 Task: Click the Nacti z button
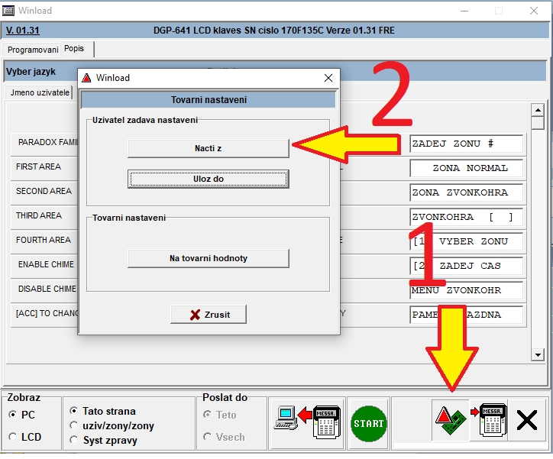[x=208, y=148]
